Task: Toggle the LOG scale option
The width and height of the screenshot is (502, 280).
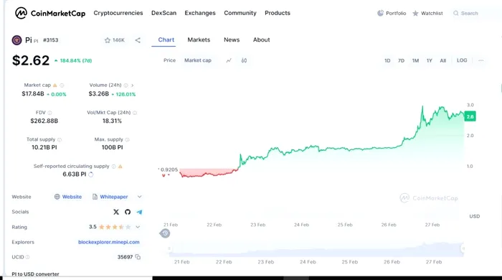Action: pyautogui.click(x=462, y=60)
